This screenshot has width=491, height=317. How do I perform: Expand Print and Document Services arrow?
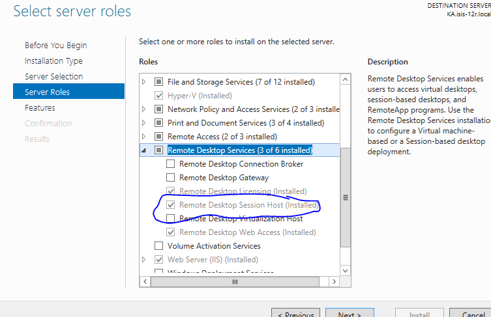[143, 123]
